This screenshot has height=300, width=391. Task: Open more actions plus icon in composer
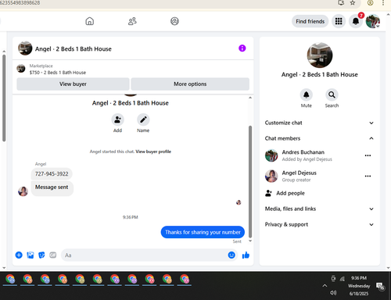[19, 255]
